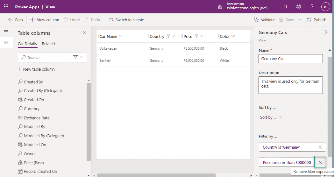Remove the Country is 'Germany' filter
The height and width of the screenshot is (177, 334).
pos(320,147)
